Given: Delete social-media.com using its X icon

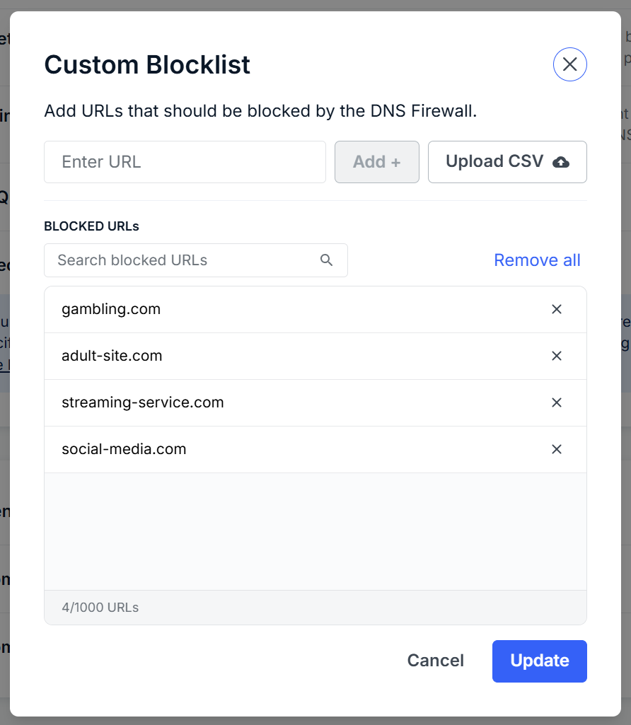Looking at the screenshot, I should (556, 449).
